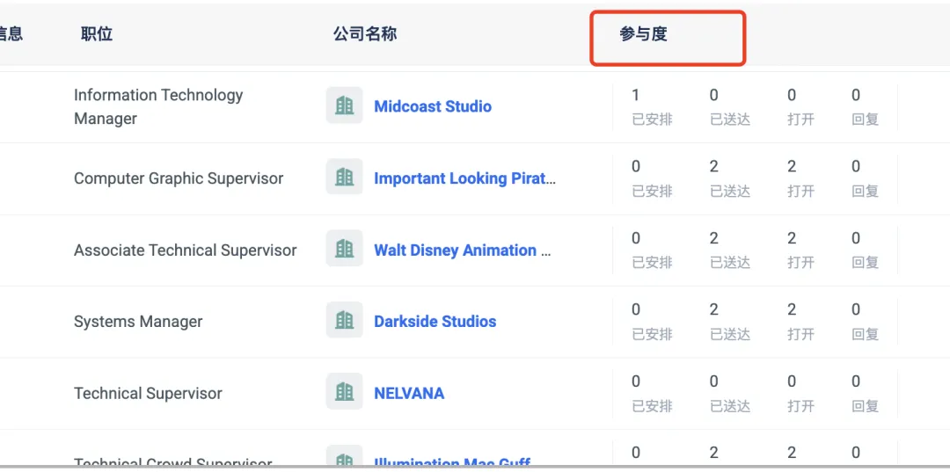
Task: Click the 参与度 column header
Action: tap(643, 34)
